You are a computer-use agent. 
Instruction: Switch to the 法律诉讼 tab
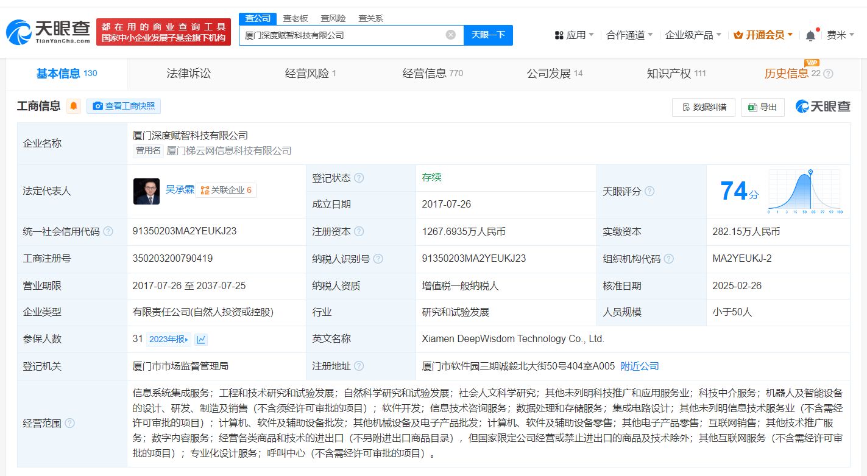(x=189, y=74)
